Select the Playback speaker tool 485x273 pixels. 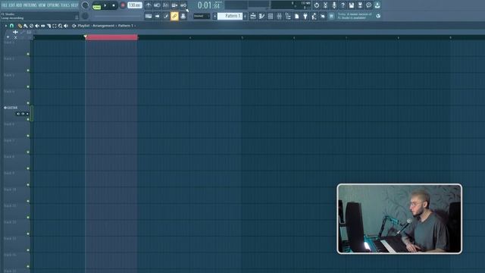66,26
